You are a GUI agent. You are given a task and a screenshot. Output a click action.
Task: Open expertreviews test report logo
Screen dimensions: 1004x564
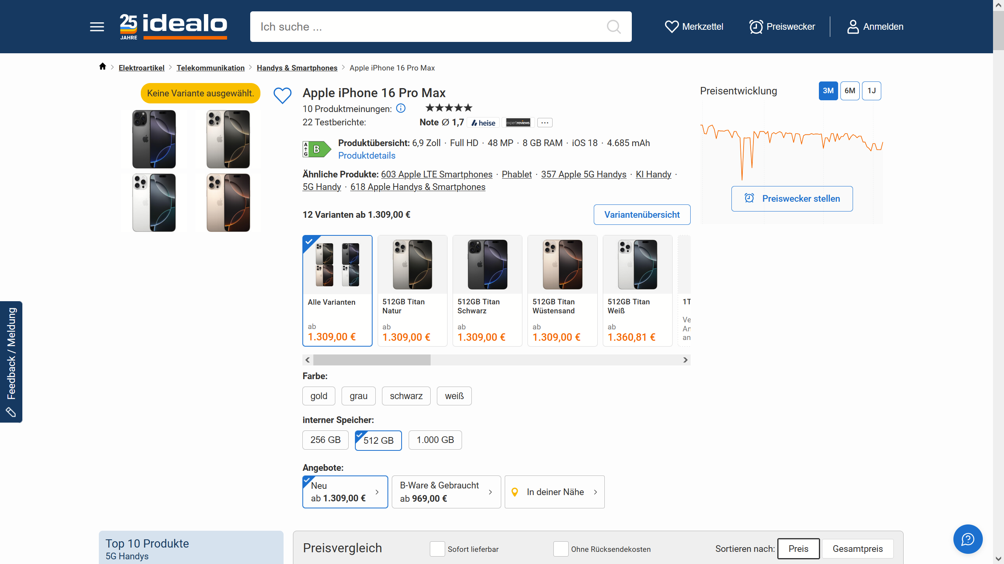pyautogui.click(x=518, y=123)
